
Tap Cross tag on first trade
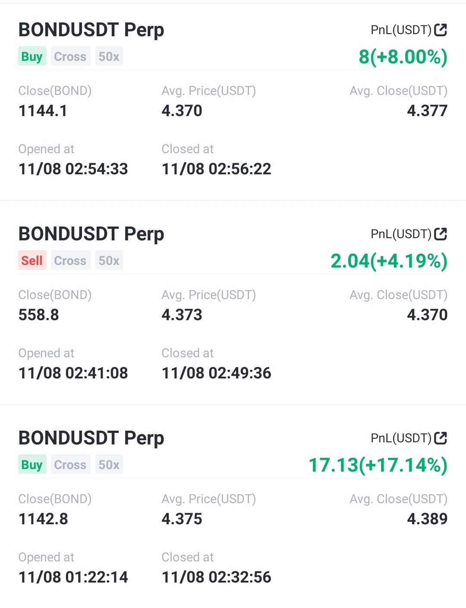point(70,57)
